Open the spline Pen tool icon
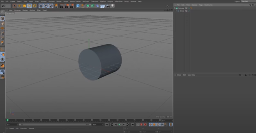The width and height of the screenshot is (256, 133). [83, 6]
